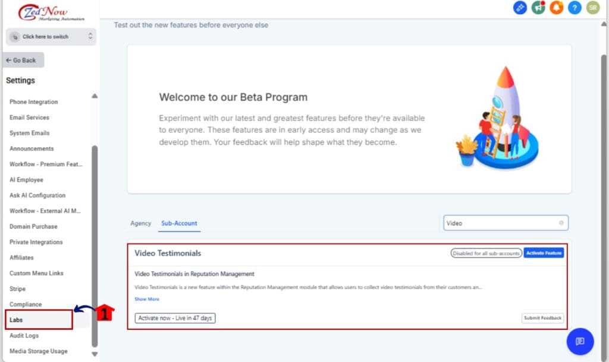The height and width of the screenshot is (362, 609).
Task: Click the ZedNow logo at top left
Action: (x=51, y=12)
